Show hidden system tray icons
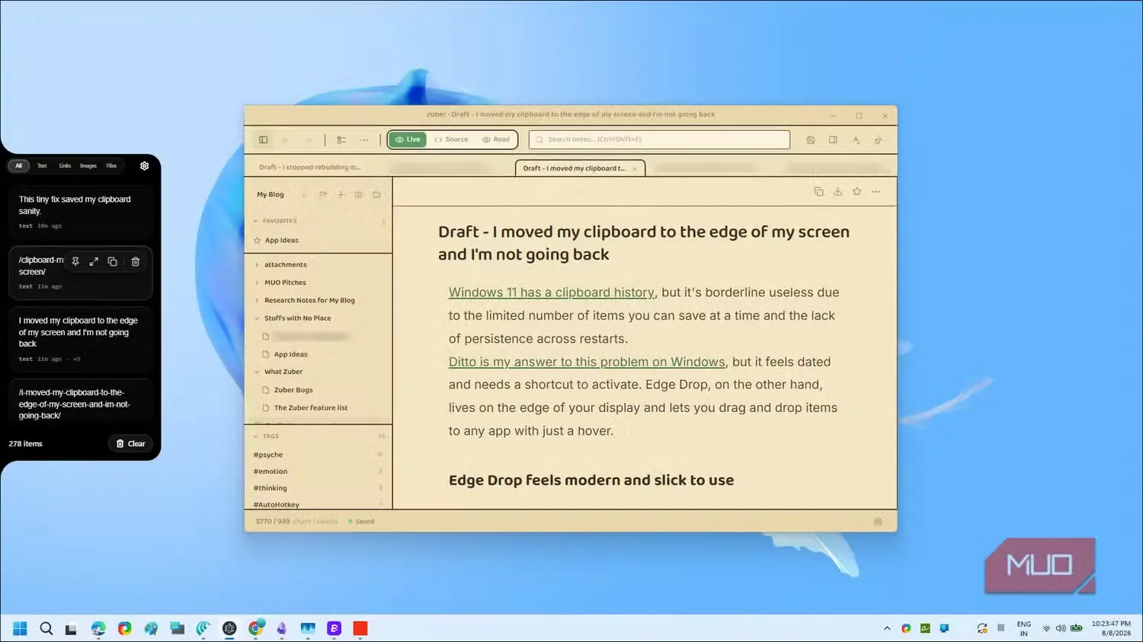Viewport: 1143px width, 642px height. pos(886,628)
